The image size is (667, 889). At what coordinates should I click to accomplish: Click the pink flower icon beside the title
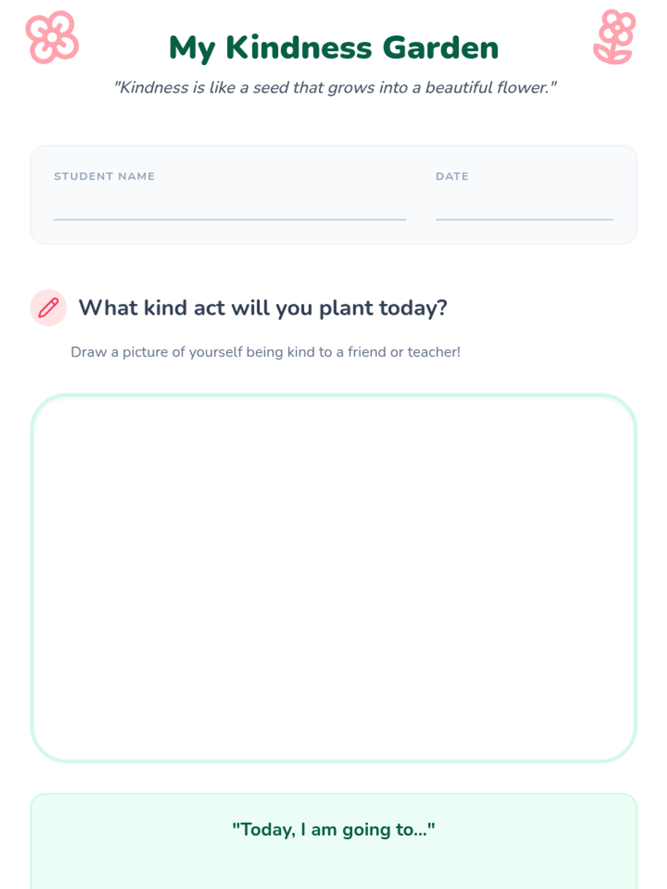(52, 37)
